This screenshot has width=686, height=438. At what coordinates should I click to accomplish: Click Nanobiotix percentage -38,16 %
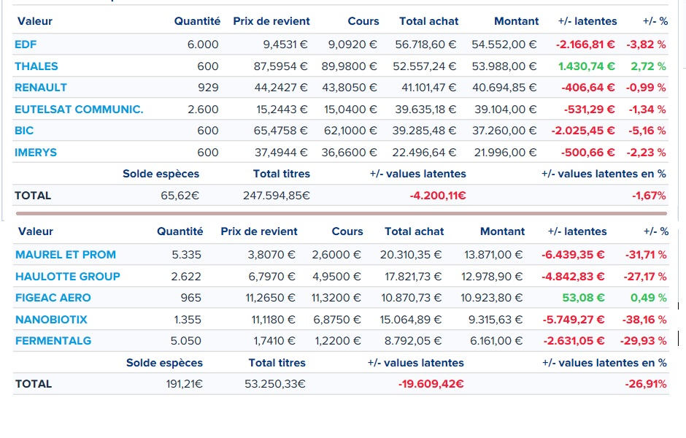pos(644,320)
